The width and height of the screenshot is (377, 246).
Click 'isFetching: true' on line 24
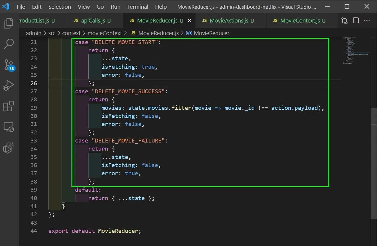pyautogui.click(x=128, y=67)
